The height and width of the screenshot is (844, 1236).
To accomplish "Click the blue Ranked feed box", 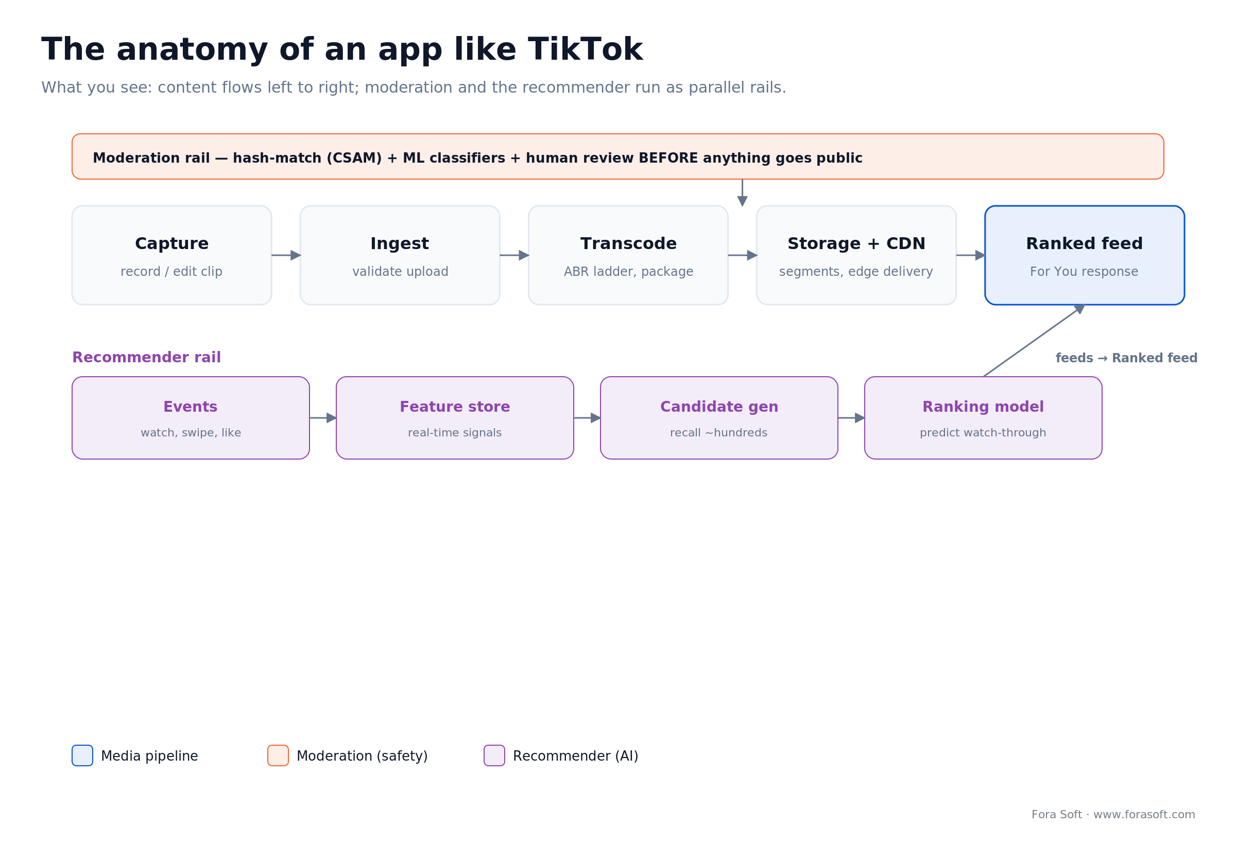I will pyautogui.click(x=1085, y=255).
